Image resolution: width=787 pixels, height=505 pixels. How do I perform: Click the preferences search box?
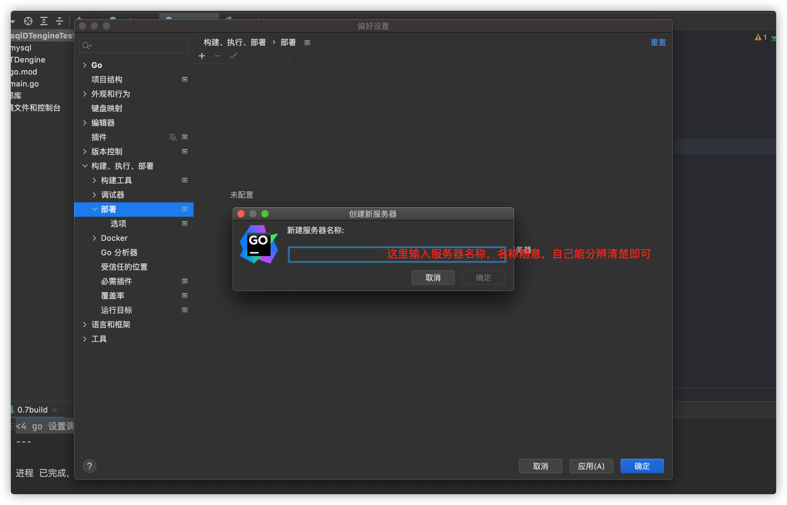pyautogui.click(x=138, y=46)
